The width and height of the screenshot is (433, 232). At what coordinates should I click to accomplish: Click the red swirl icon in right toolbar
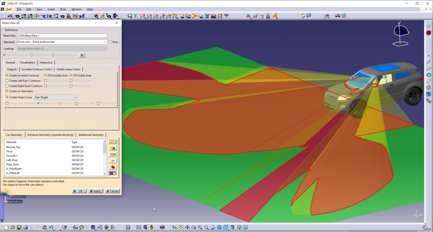pyautogui.click(x=429, y=33)
